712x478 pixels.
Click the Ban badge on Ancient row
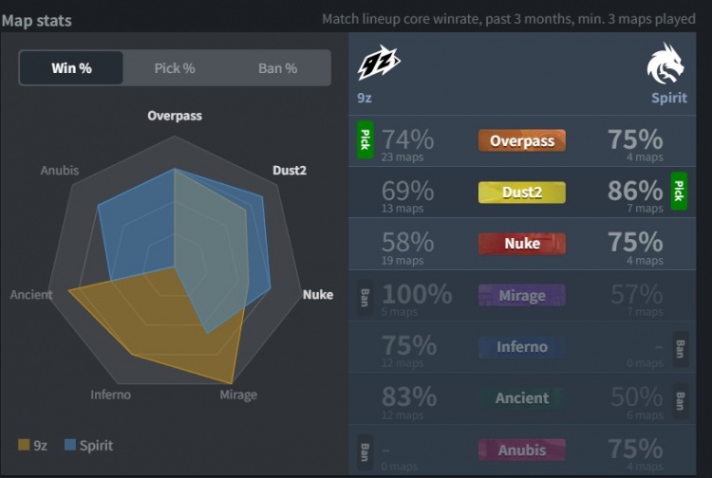[x=679, y=397]
